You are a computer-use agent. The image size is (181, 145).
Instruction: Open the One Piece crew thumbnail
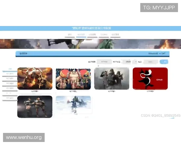pos(73,79)
